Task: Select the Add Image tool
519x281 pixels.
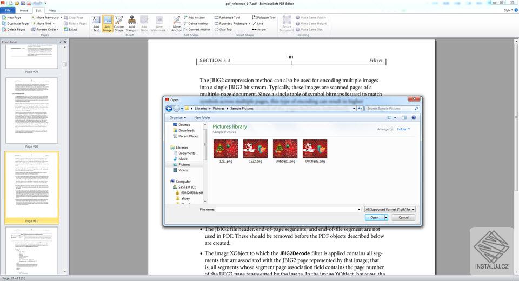Action: coord(107,24)
